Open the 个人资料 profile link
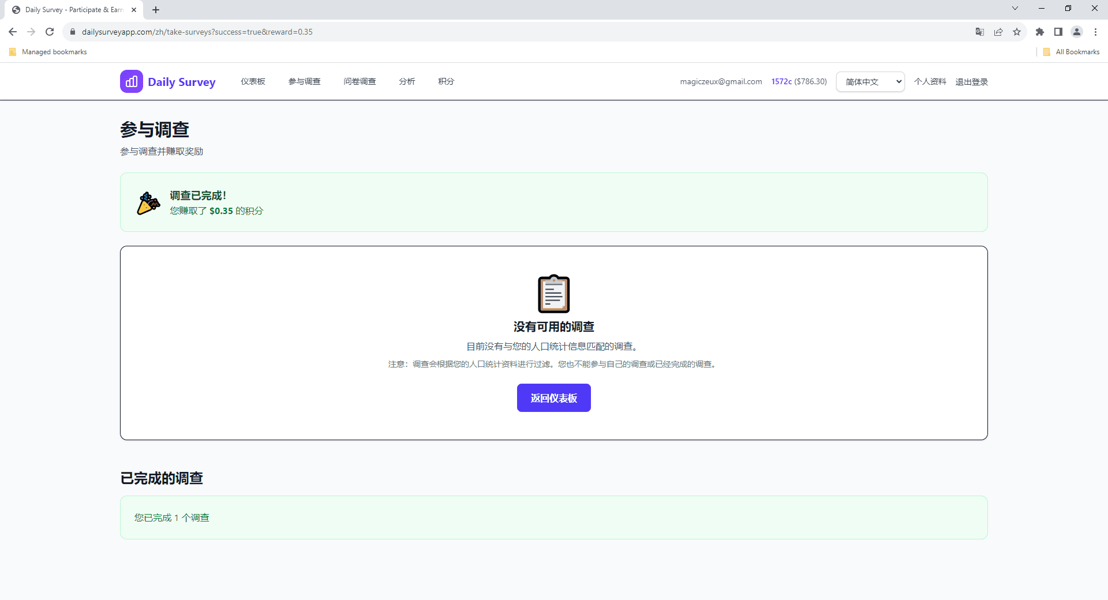The width and height of the screenshot is (1108, 600). point(930,82)
